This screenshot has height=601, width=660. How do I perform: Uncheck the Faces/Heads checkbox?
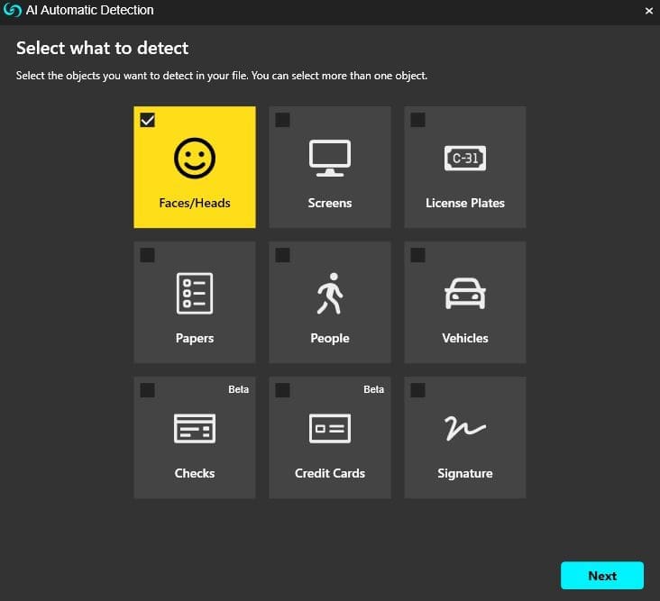click(148, 120)
